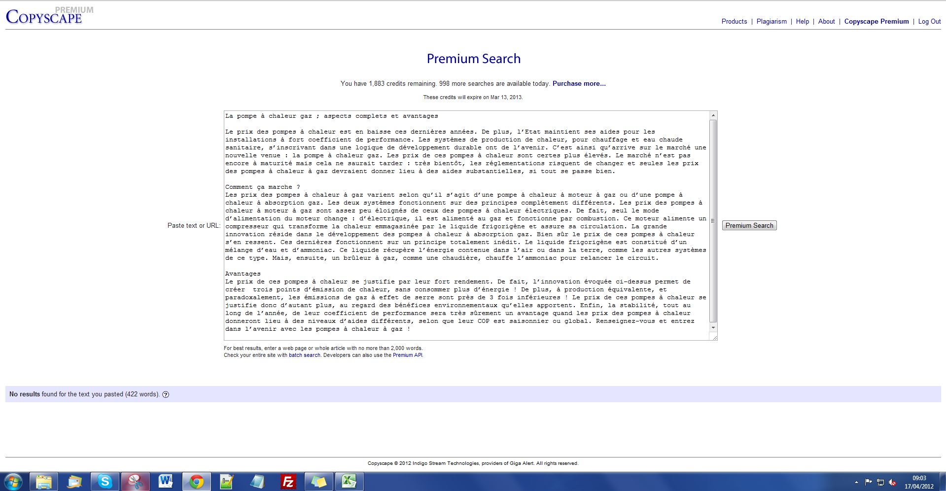Open Snipping Tool in the taskbar
The height and width of the screenshot is (491, 946).
tap(135, 481)
